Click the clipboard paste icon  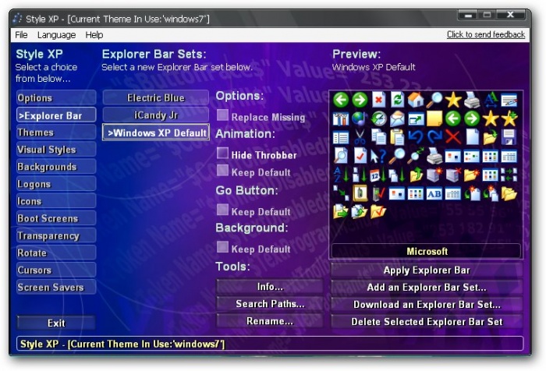[x=397, y=137]
